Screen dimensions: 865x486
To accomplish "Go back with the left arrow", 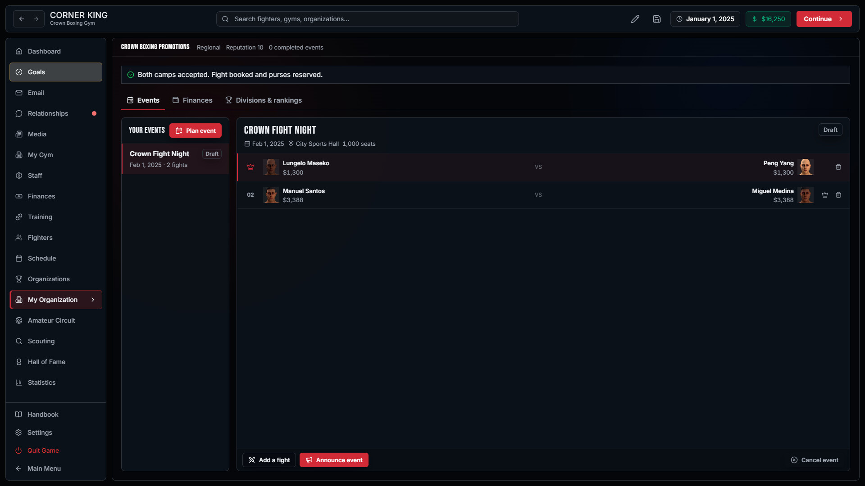I will point(22,19).
